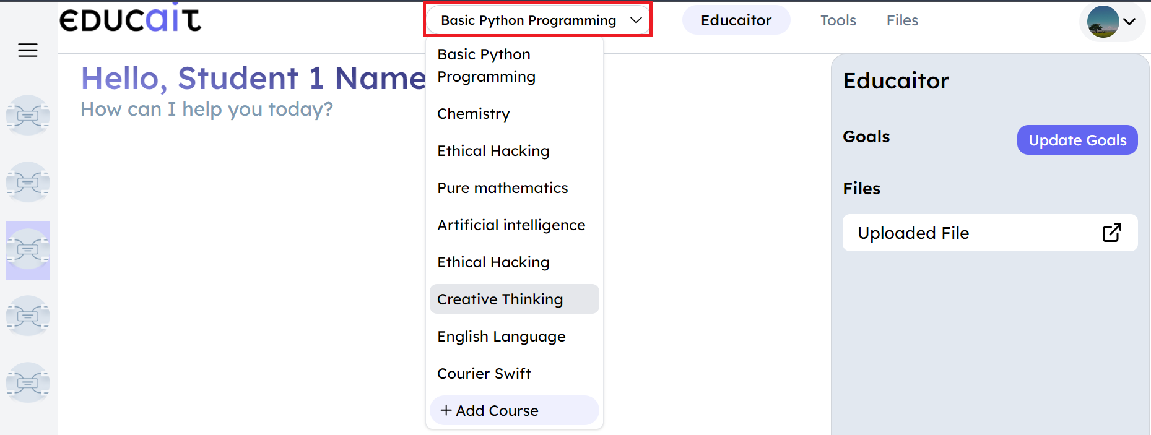The height and width of the screenshot is (435, 1151).
Task: Select Courier Swift course option
Action: (x=484, y=374)
